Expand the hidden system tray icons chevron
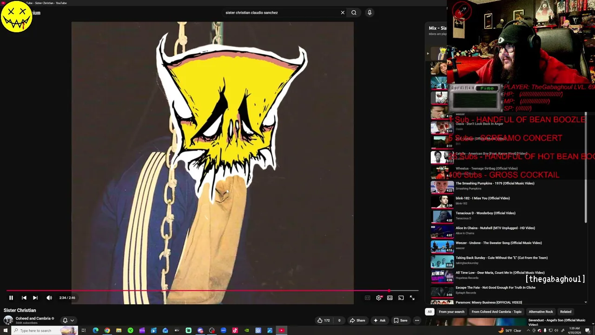595x335 pixels. click(528, 330)
